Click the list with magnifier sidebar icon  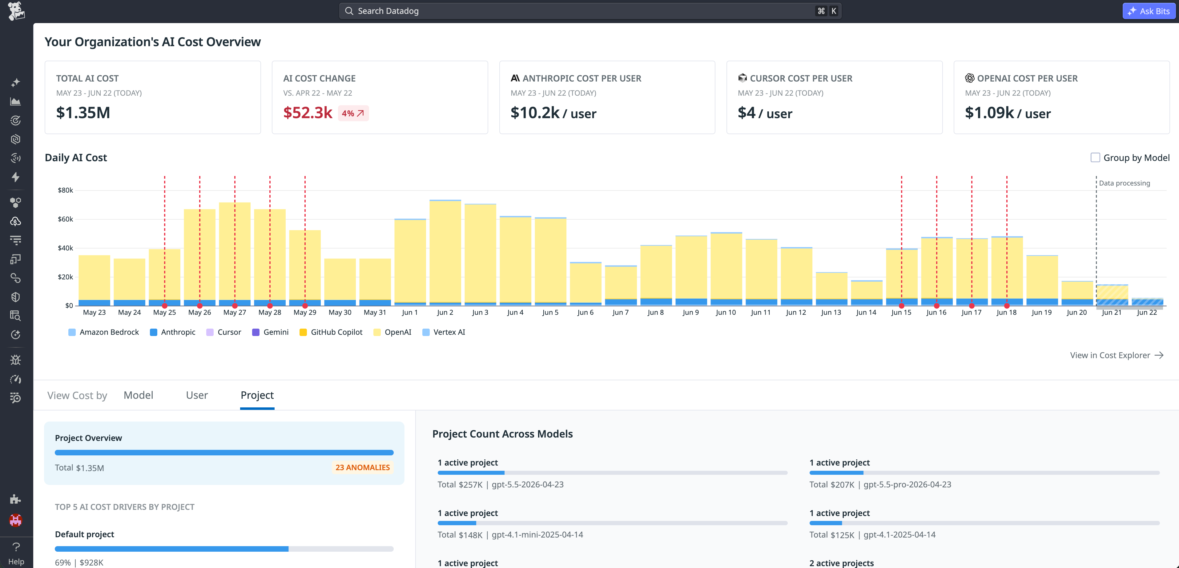point(16,398)
